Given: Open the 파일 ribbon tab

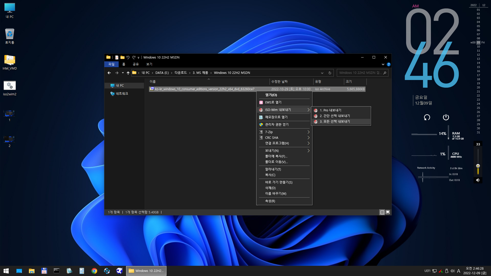Looking at the screenshot, I should click(111, 64).
